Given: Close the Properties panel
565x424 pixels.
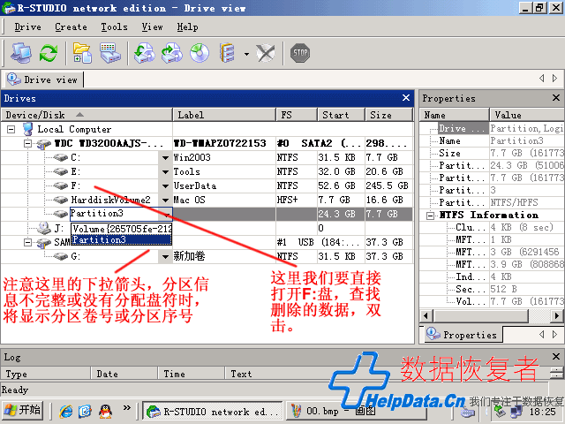Looking at the screenshot, I should point(556,97).
